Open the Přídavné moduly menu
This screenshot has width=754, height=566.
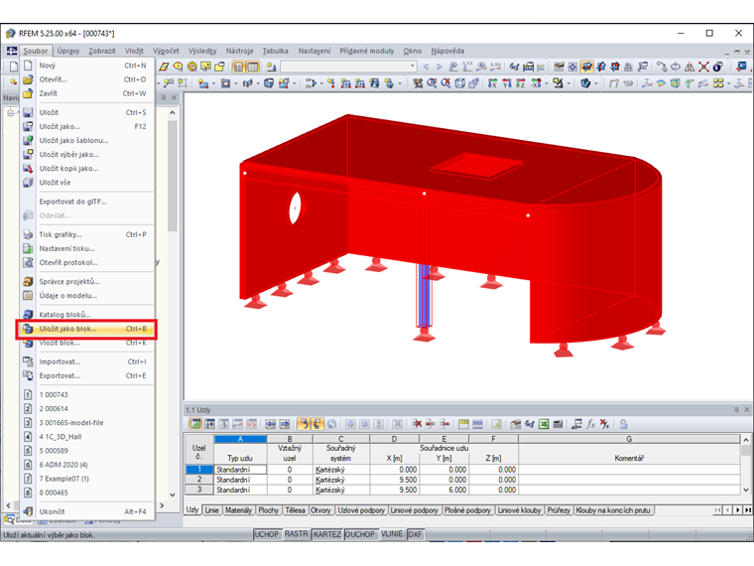tap(366, 51)
